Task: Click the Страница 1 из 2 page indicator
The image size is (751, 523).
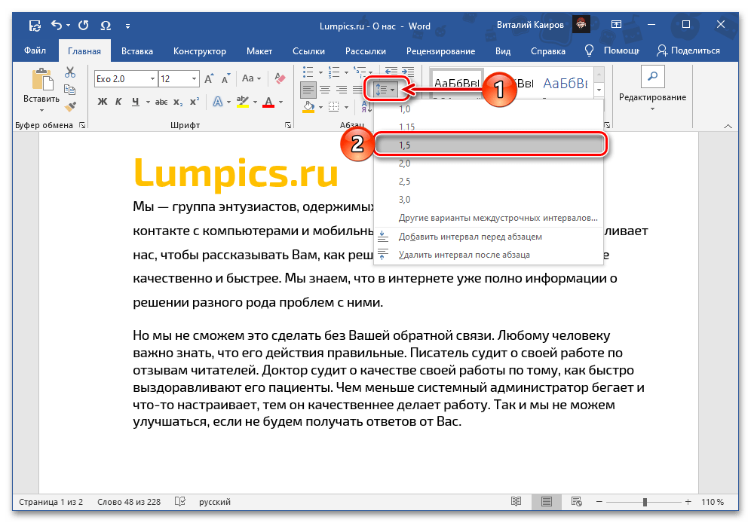Action: click(x=51, y=502)
